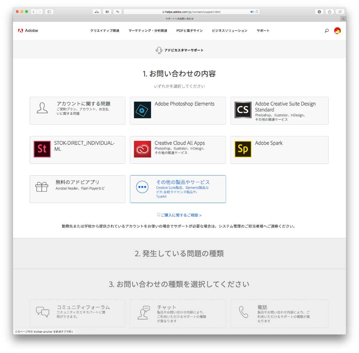
Task: Click the headset customer support icon
Action: click(x=159, y=50)
